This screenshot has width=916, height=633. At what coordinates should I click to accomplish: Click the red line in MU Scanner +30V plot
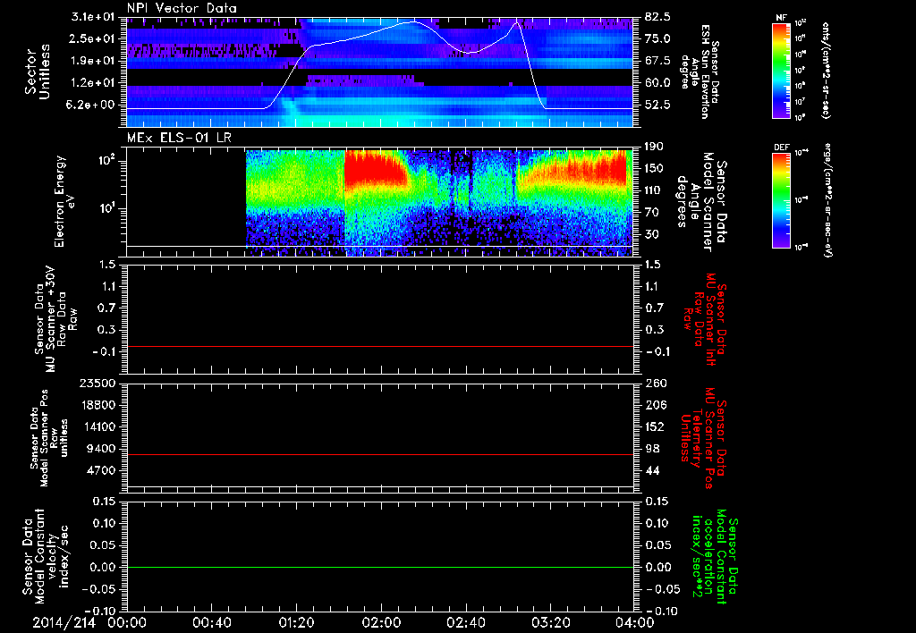tap(380, 346)
